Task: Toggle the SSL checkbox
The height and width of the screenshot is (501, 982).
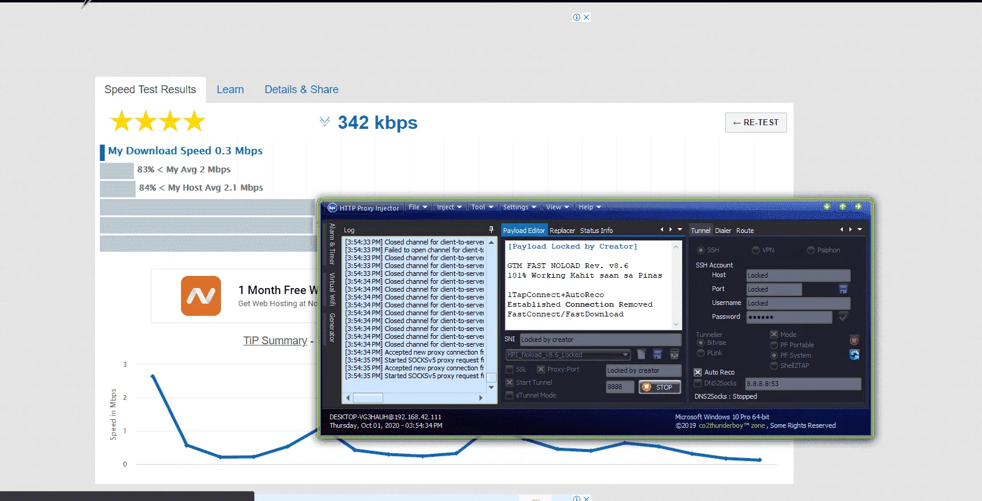Action: pyautogui.click(x=509, y=369)
